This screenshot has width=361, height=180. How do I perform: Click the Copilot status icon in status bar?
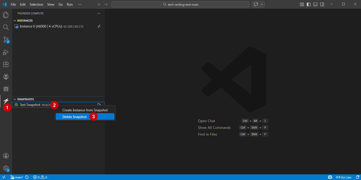pos(330,177)
